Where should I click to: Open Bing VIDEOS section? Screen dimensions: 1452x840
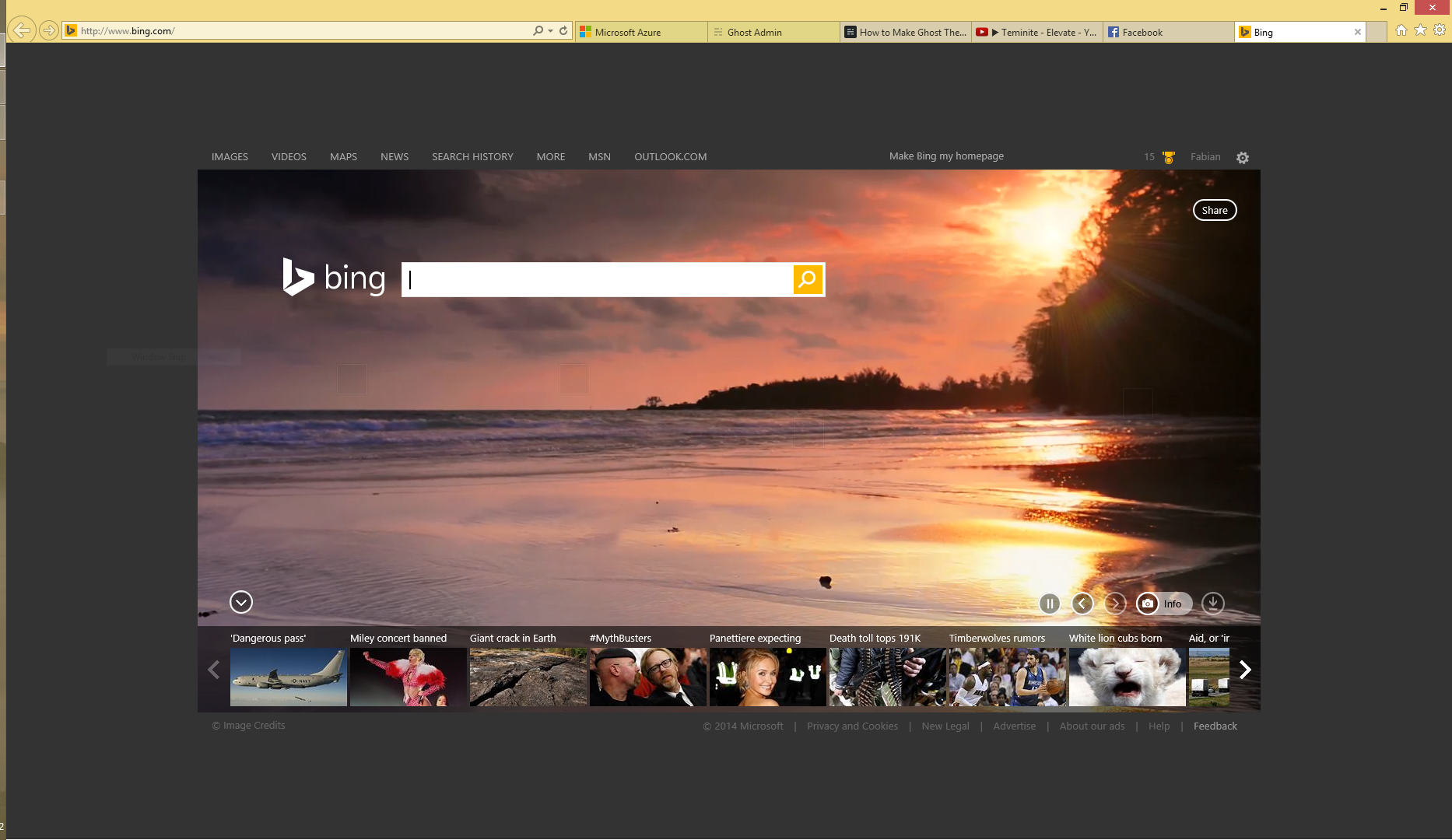tap(289, 156)
